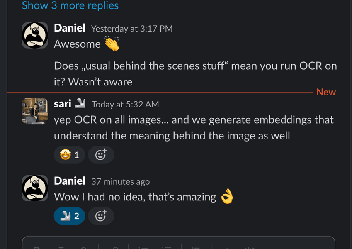Open the "37 minutes ago" timestamp
The image size is (352, 249).
tap(120, 182)
